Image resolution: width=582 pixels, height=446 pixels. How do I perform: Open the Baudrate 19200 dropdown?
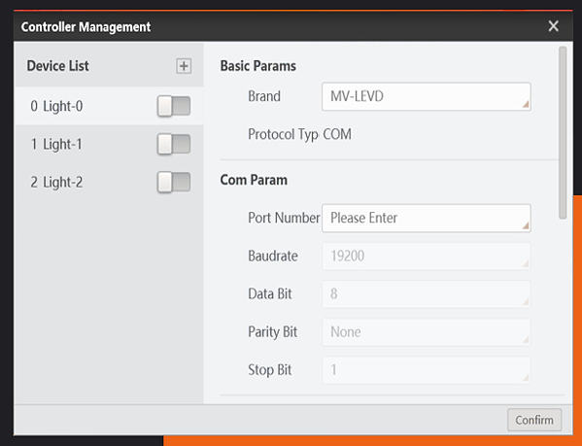[427, 256]
